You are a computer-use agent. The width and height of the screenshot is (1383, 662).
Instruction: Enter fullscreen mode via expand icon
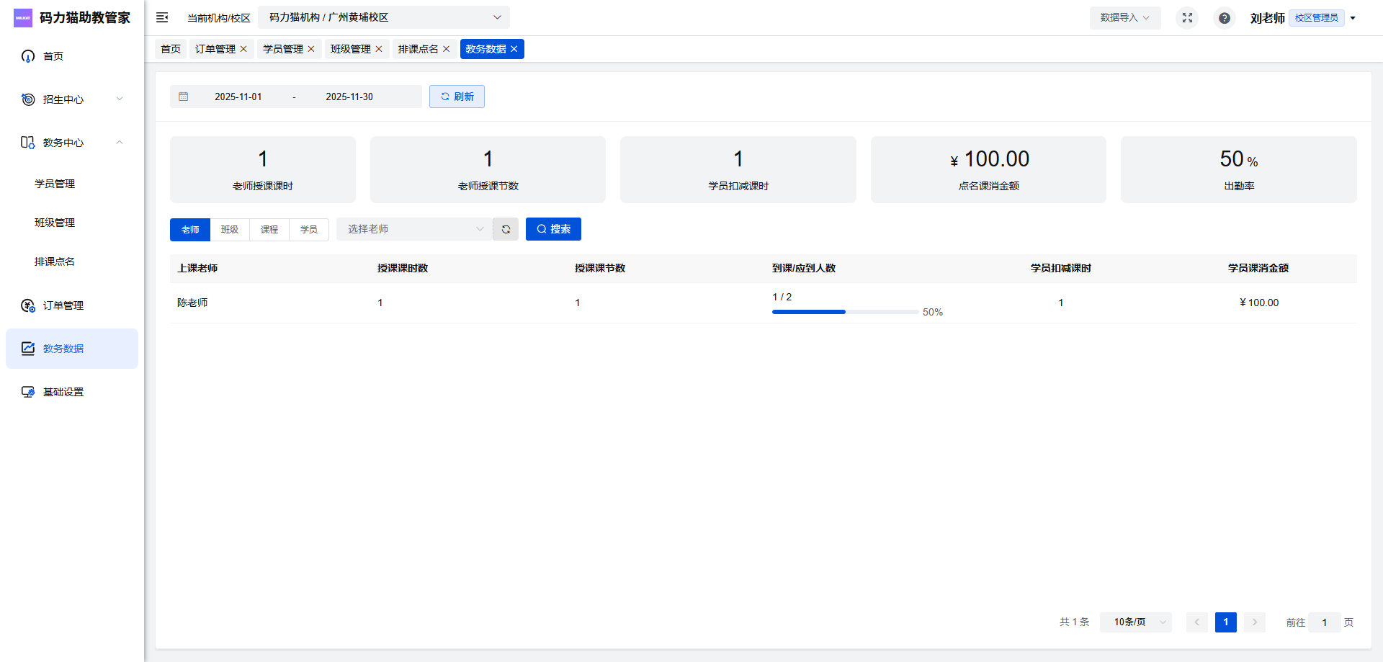pyautogui.click(x=1187, y=17)
